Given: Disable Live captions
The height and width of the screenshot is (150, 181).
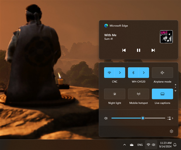Looking at the screenshot, I should (162, 94).
